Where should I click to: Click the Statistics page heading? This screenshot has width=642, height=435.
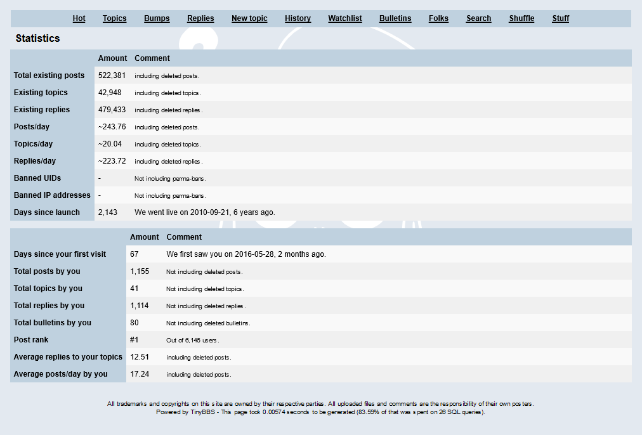pos(37,39)
